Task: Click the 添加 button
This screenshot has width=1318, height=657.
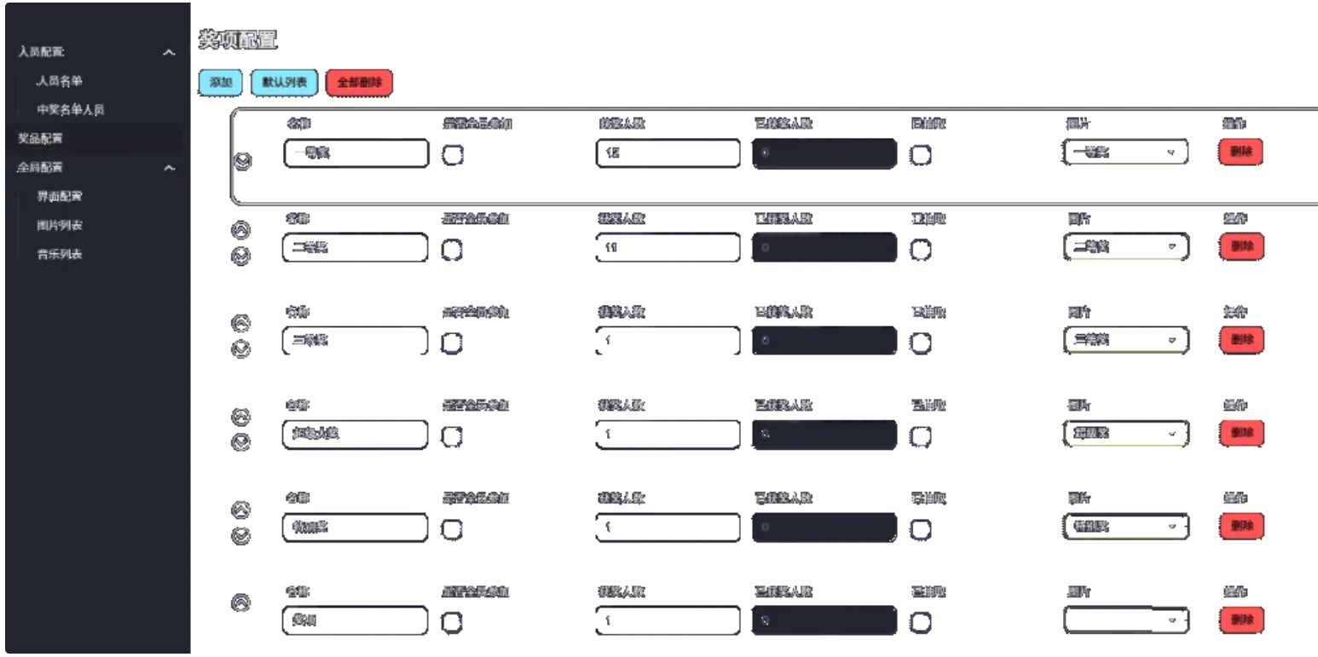Action: coord(221,83)
